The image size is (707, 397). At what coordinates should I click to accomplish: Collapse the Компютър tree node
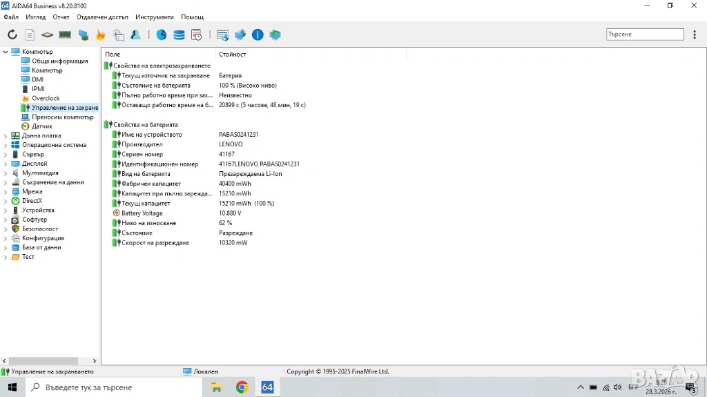coord(6,52)
